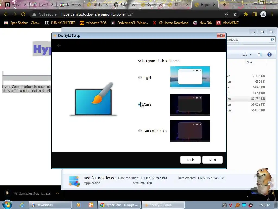
Task: Reload the Chrome page
Action: (x=23, y=14)
